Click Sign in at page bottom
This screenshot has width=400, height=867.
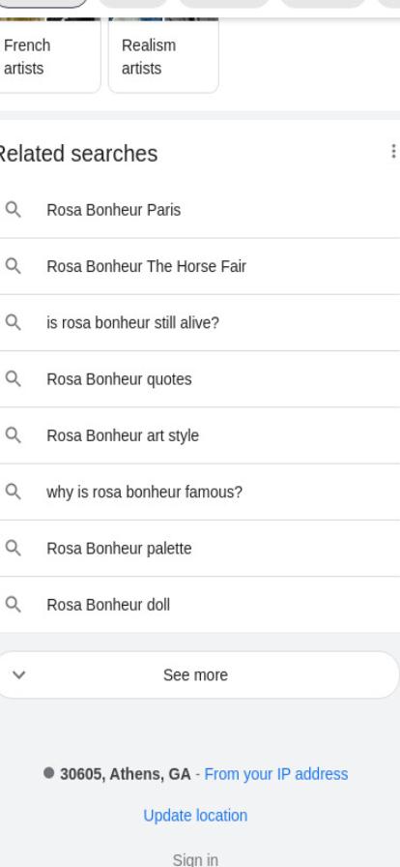(195, 859)
